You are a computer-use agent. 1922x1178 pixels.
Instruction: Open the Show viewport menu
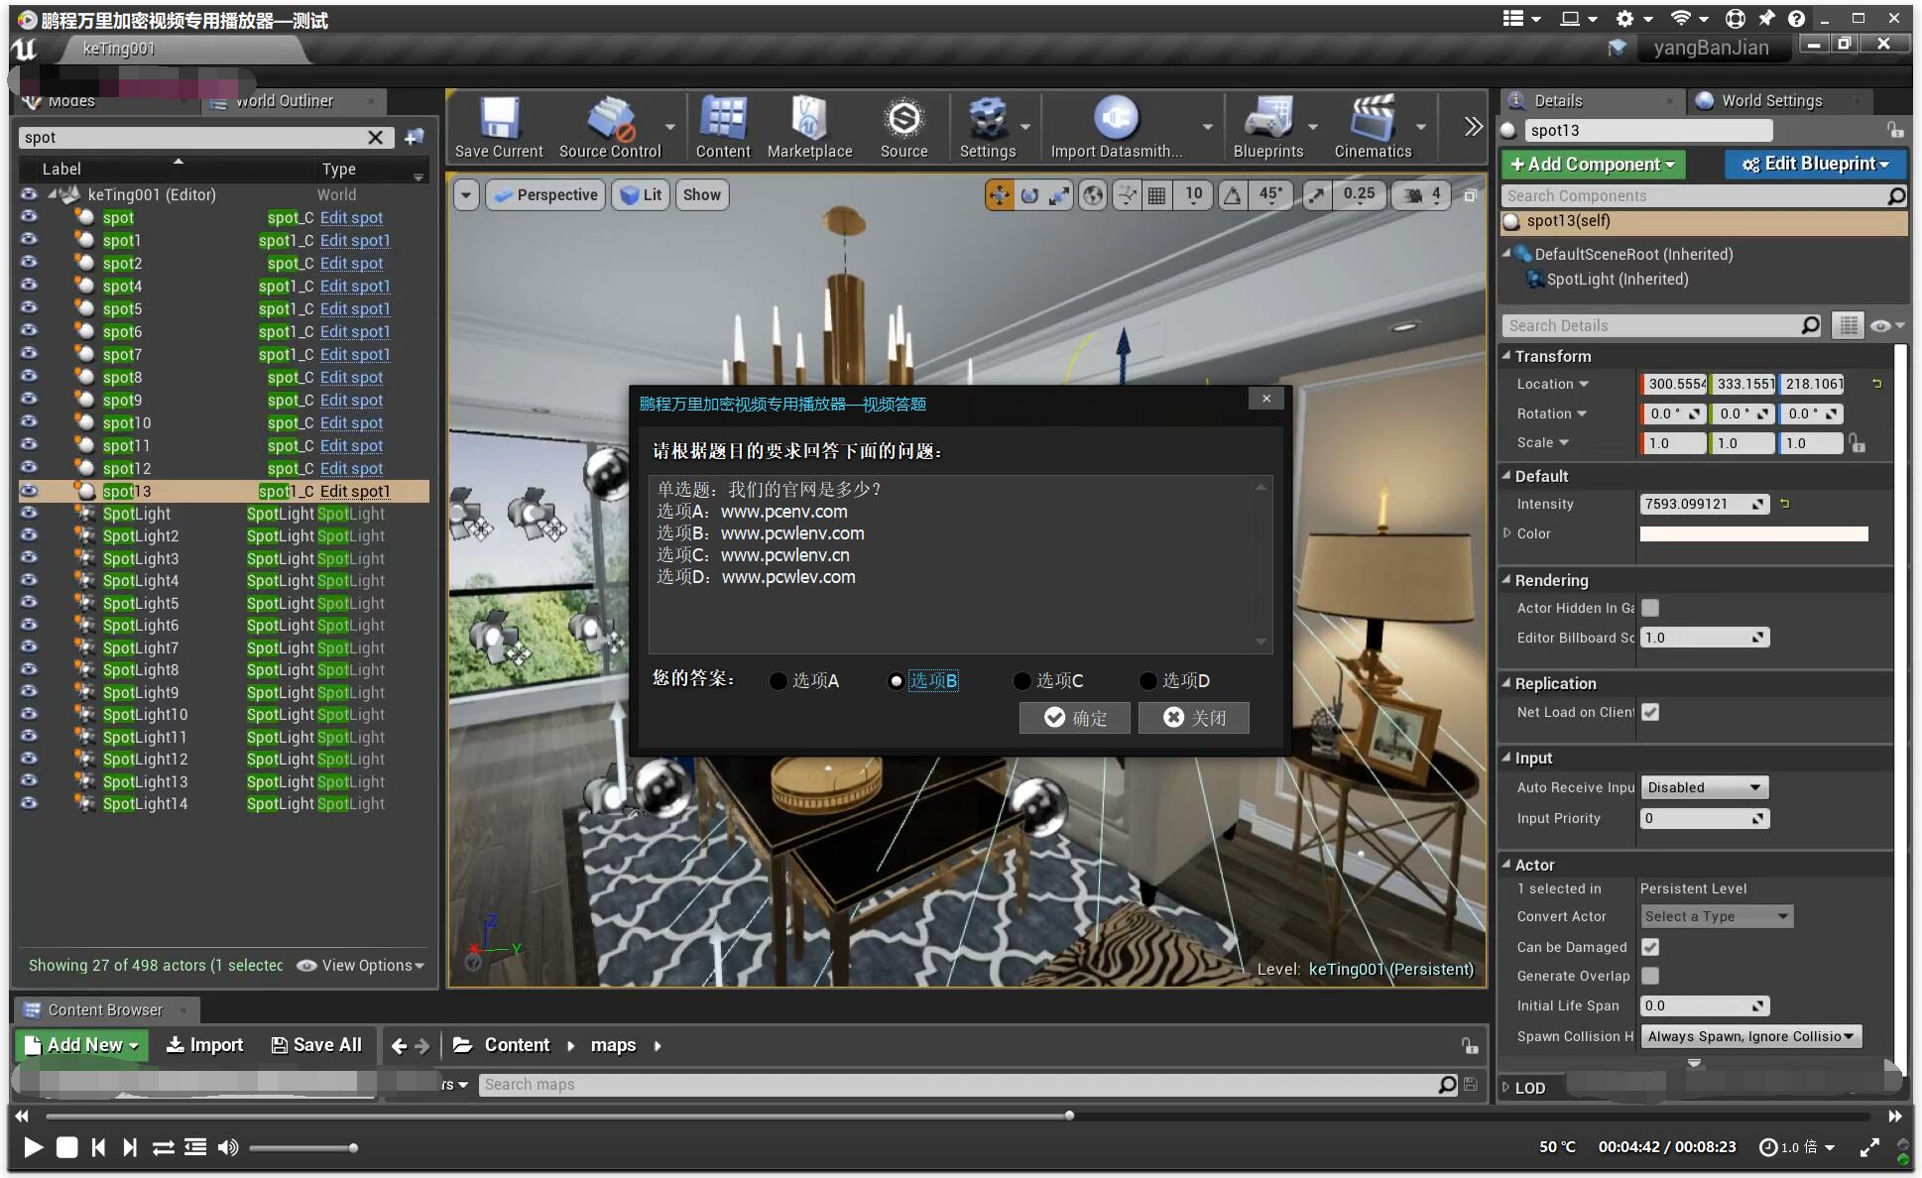point(701,195)
